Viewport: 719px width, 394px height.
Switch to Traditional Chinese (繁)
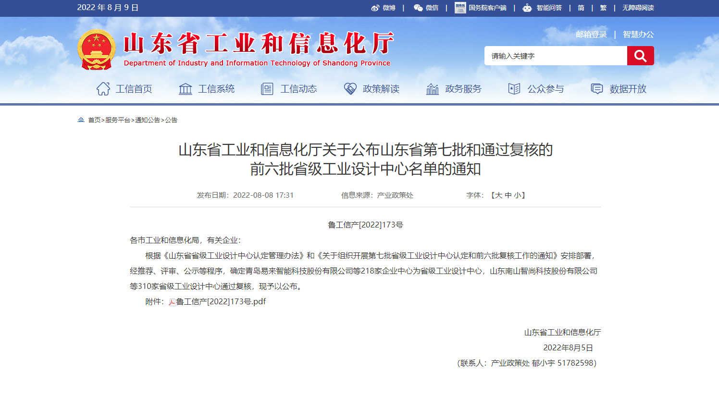click(603, 8)
